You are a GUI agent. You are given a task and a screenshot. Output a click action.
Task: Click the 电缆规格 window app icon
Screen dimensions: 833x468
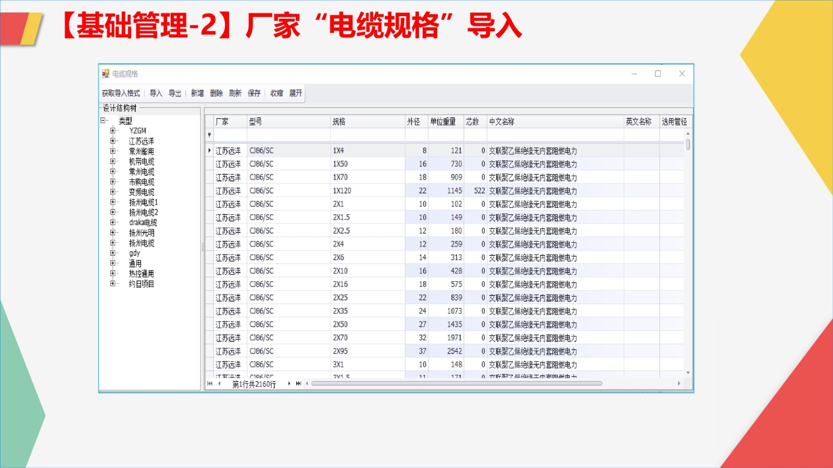coord(106,74)
